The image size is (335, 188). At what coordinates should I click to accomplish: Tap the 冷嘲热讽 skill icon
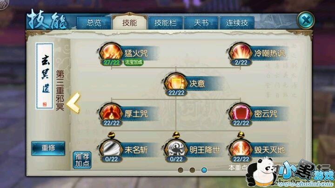tap(241, 52)
